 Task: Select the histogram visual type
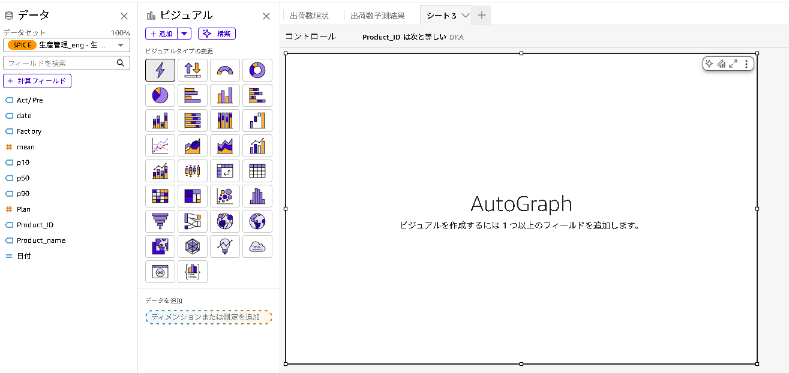click(257, 196)
